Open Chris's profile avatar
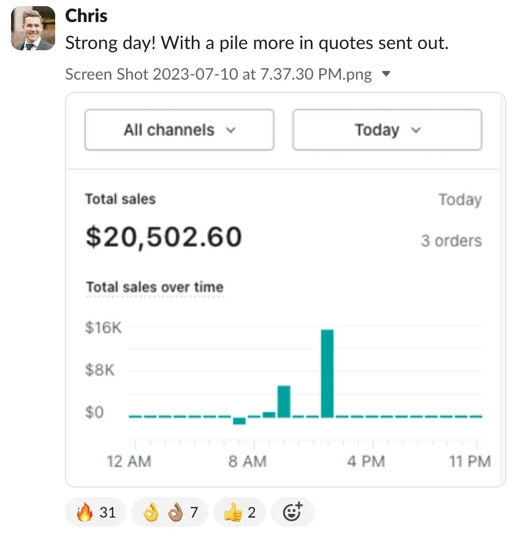521x539 pixels. 33,28
